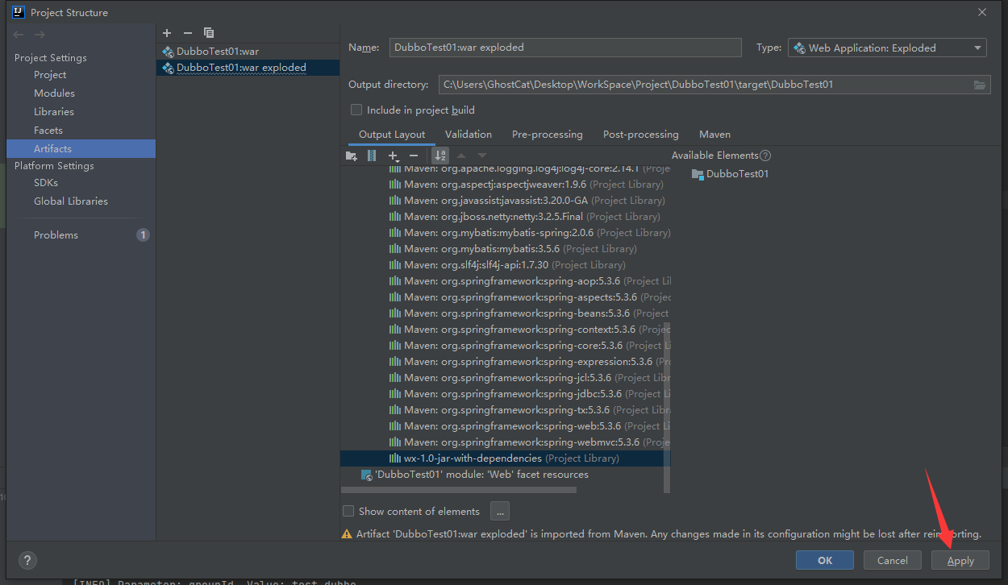Click the warning icon beside artifact message
1008x585 pixels.
pyautogui.click(x=347, y=534)
